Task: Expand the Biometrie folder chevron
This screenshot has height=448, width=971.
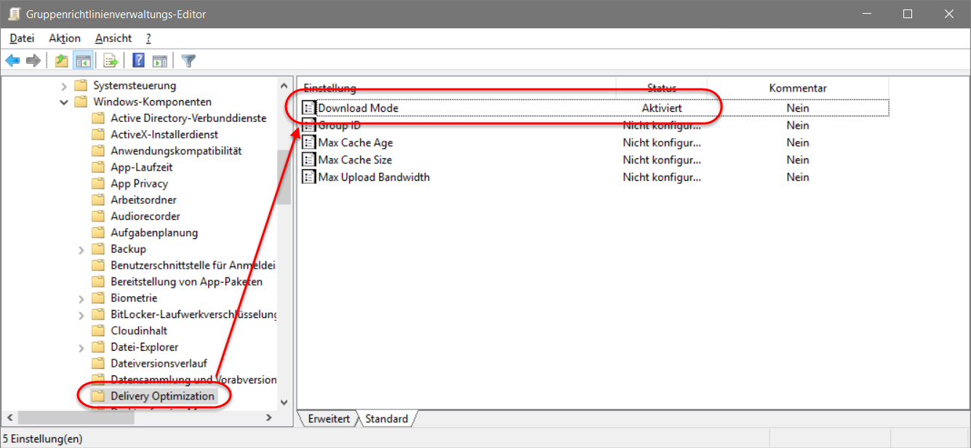Action: tap(80, 298)
